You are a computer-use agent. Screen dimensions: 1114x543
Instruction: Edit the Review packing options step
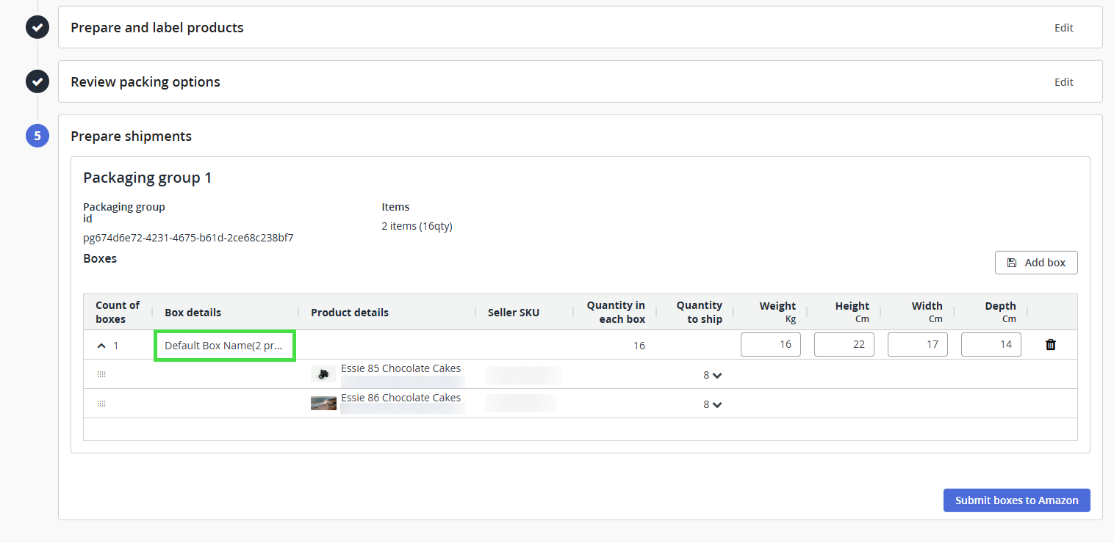[1063, 82]
